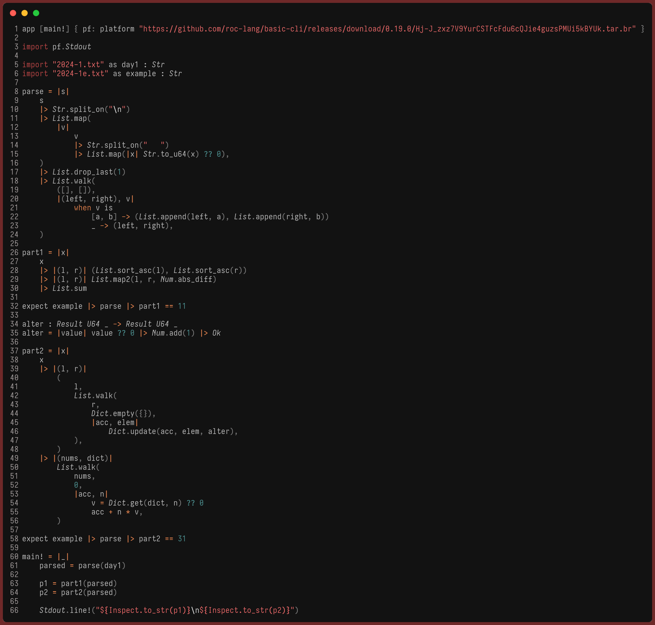
Task: Click the "2024-1.txt" import string
Action: [78, 65]
